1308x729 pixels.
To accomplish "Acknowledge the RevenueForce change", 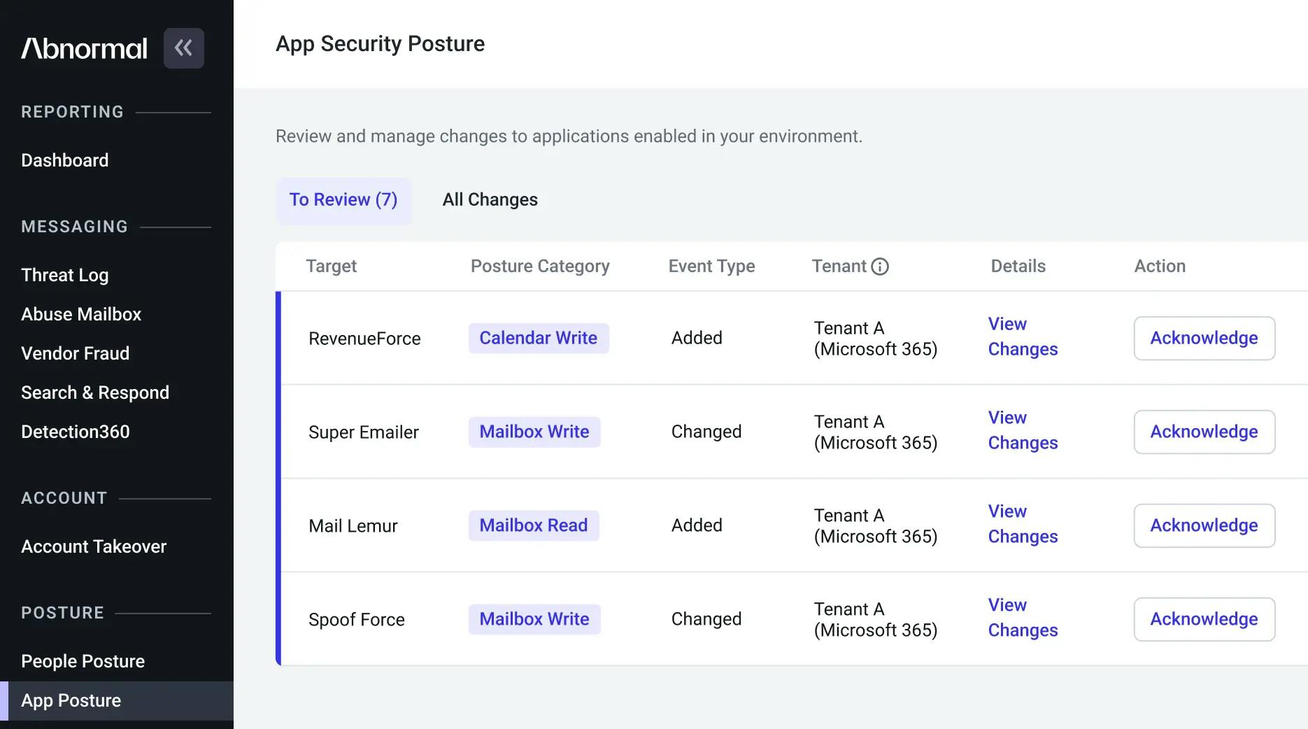I will tap(1203, 339).
